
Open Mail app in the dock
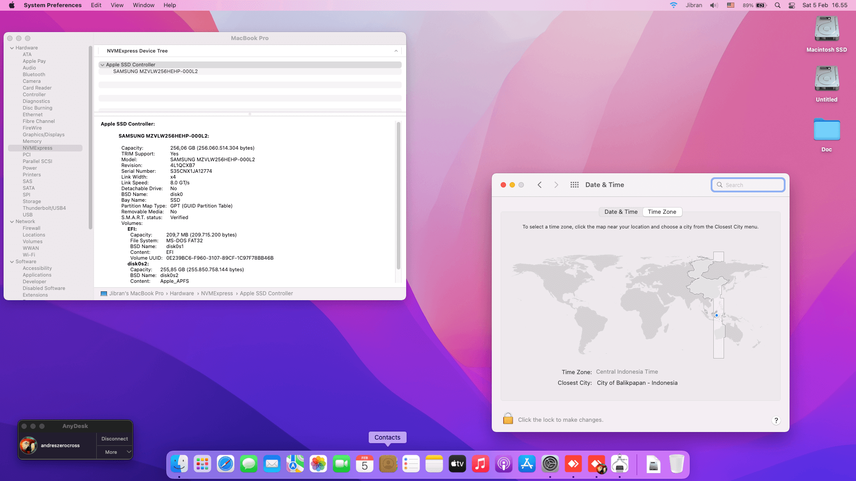tap(272, 464)
